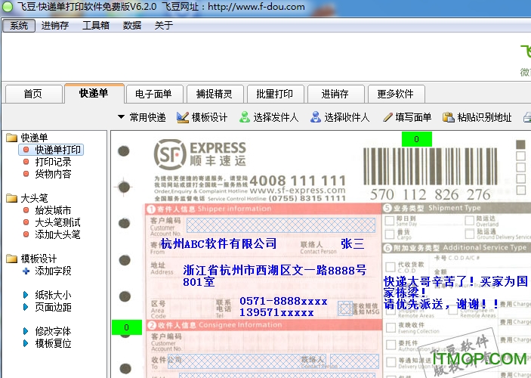Switch to the 批量打印 tab
Image resolution: width=531 pixels, height=378 pixels.
(275, 94)
